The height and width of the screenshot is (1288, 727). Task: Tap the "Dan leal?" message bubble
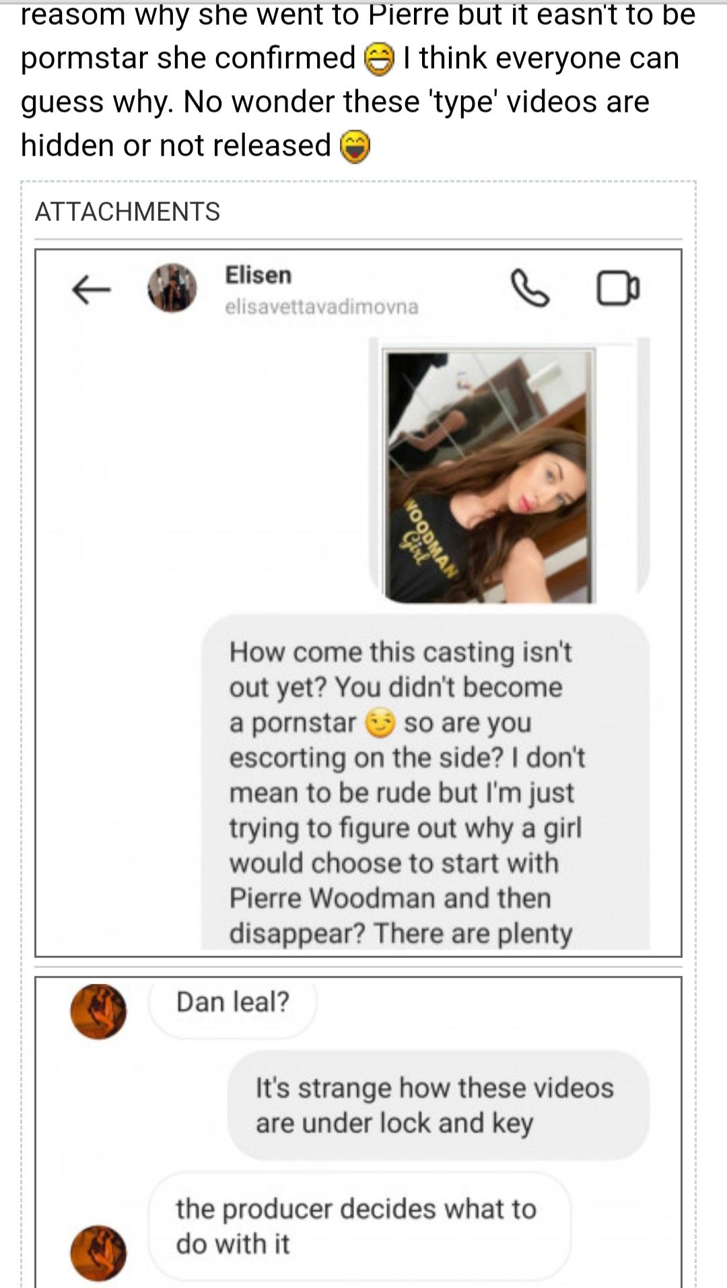click(x=232, y=1002)
